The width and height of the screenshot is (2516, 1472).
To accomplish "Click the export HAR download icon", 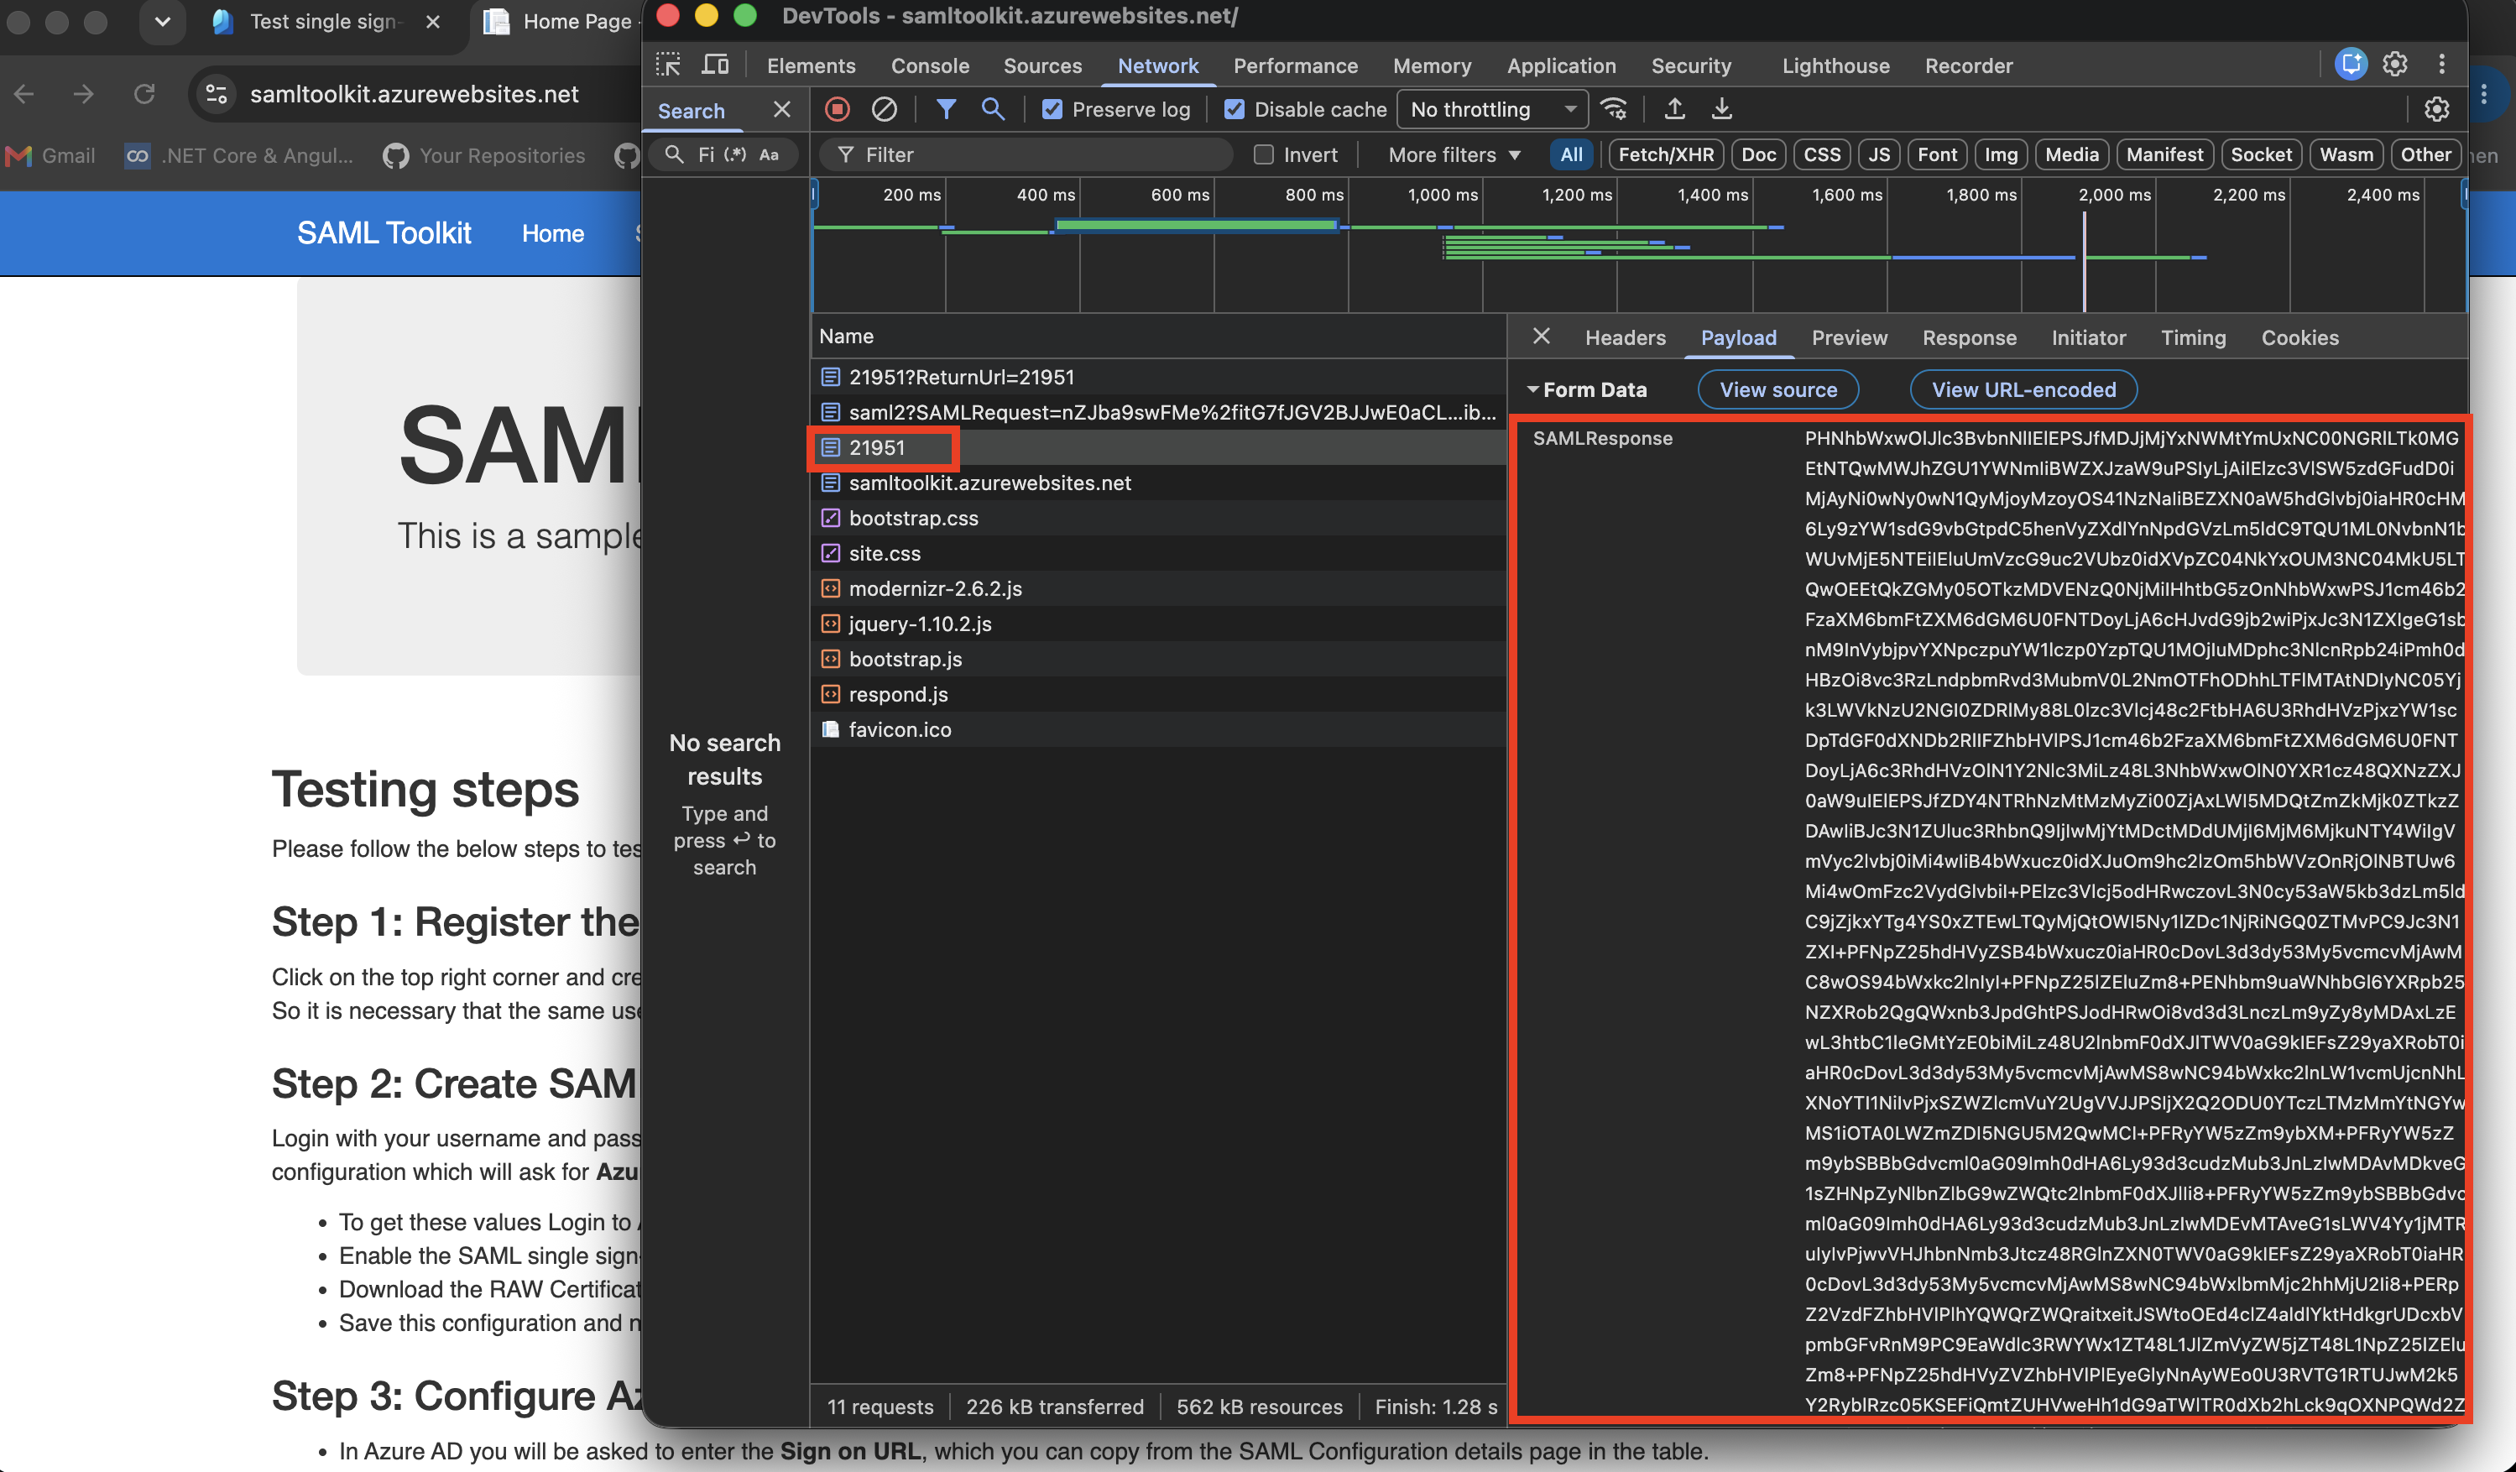I will tap(1721, 109).
